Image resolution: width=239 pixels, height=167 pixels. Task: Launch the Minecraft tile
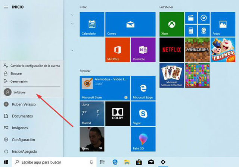(x=197, y=50)
